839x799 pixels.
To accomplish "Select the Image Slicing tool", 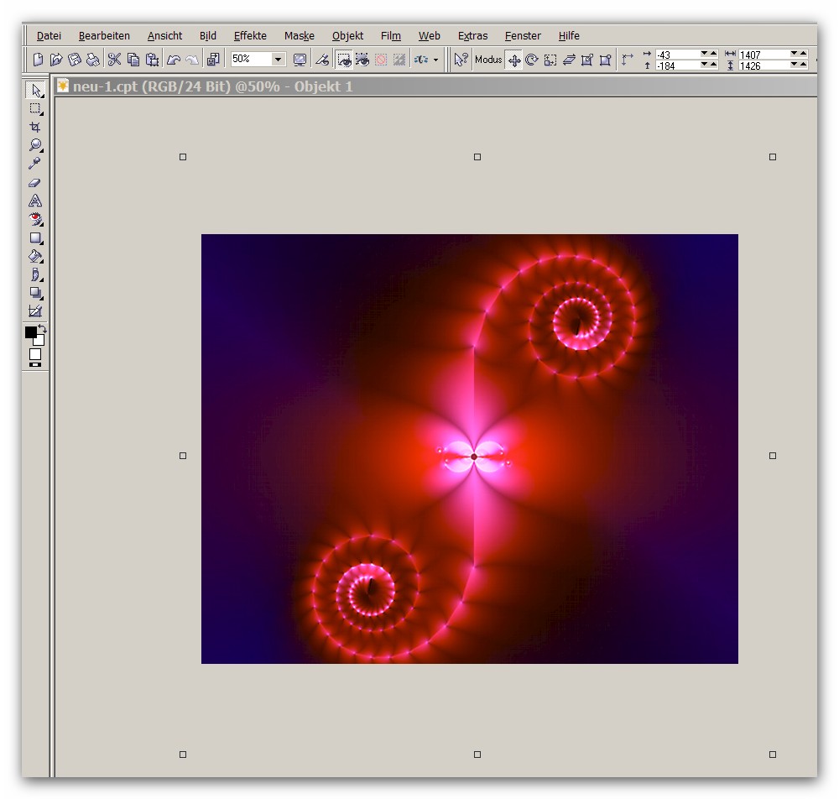I will click(35, 311).
